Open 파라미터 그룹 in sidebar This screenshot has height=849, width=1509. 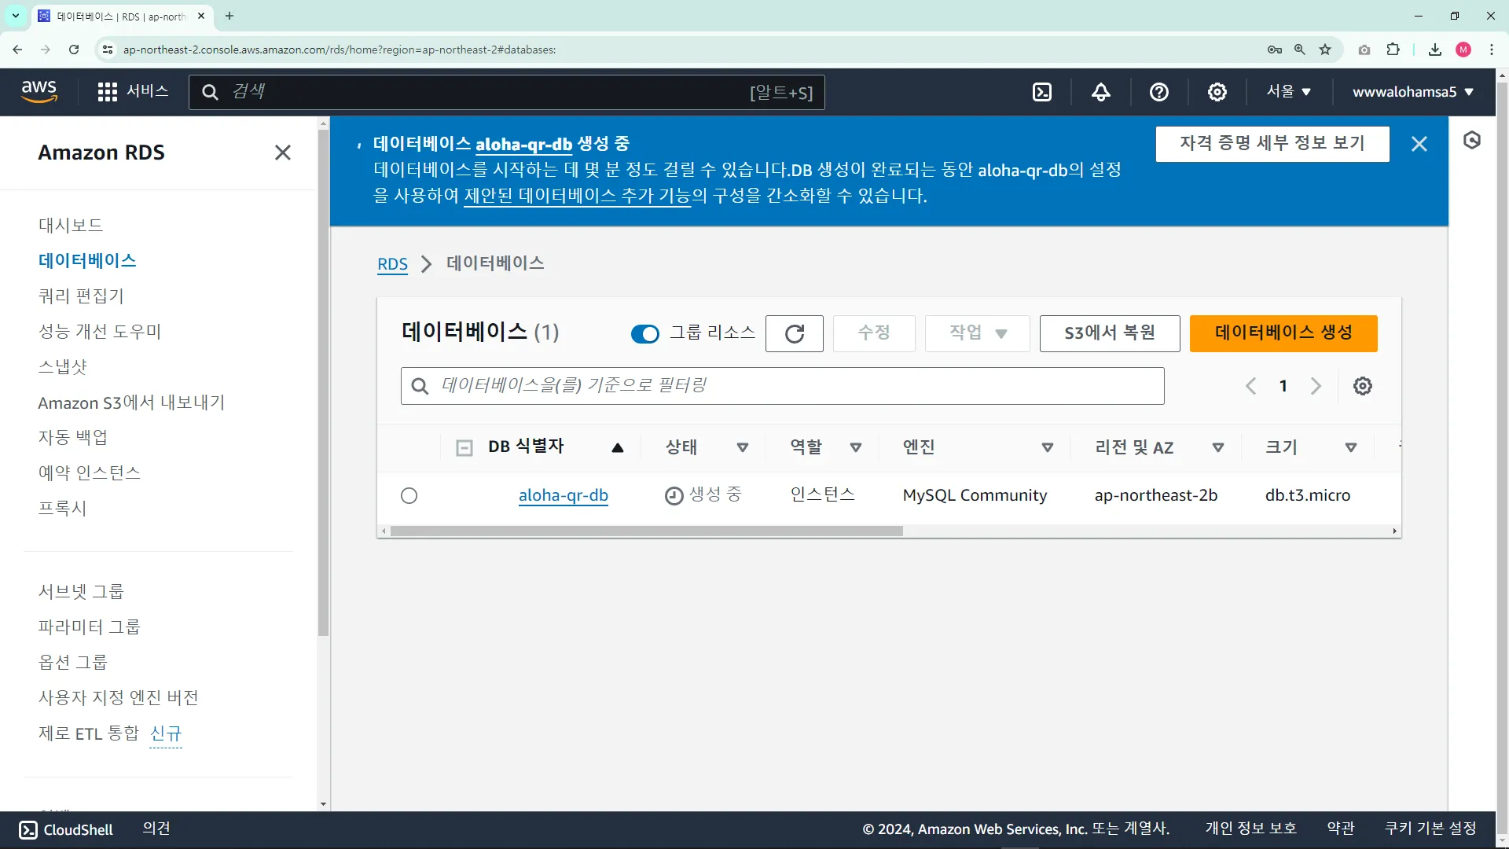89,627
